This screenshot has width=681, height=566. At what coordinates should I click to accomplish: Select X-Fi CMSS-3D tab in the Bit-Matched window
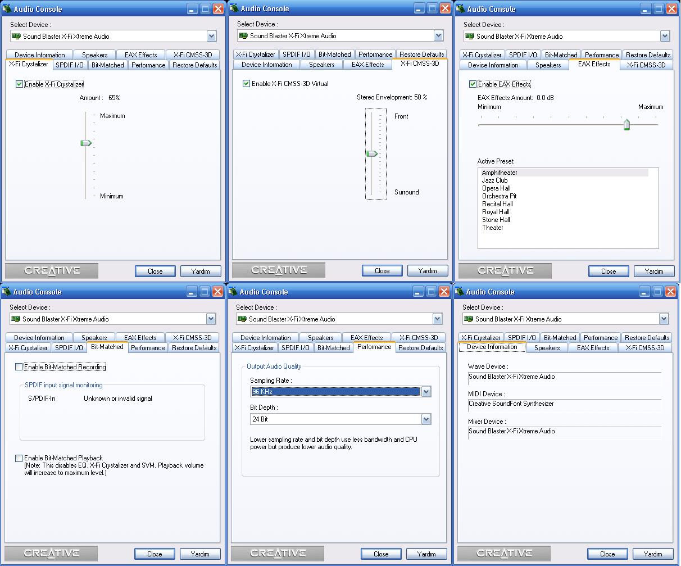point(192,338)
